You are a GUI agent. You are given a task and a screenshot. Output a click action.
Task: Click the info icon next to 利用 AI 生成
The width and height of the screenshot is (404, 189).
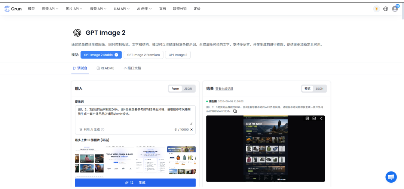tap(103, 130)
